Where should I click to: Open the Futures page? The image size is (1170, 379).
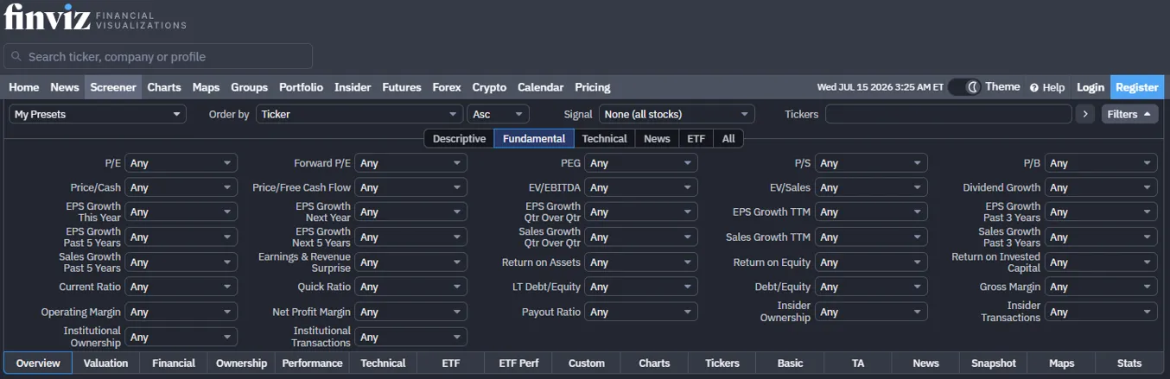pyautogui.click(x=402, y=87)
